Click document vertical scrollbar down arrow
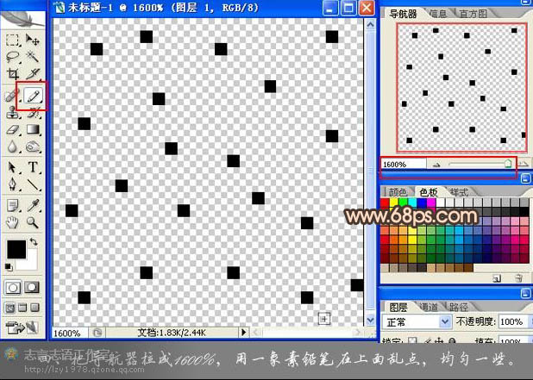 [x=370, y=321]
